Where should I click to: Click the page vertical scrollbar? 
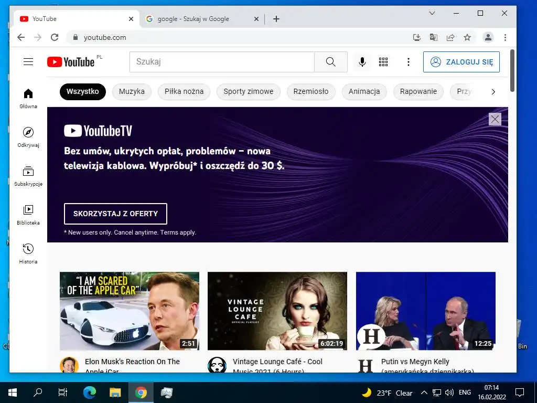tap(512, 71)
